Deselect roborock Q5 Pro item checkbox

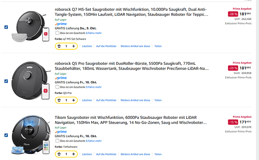click(6, 81)
